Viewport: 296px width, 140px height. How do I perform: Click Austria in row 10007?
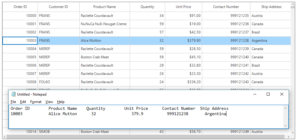(x=271, y=74)
